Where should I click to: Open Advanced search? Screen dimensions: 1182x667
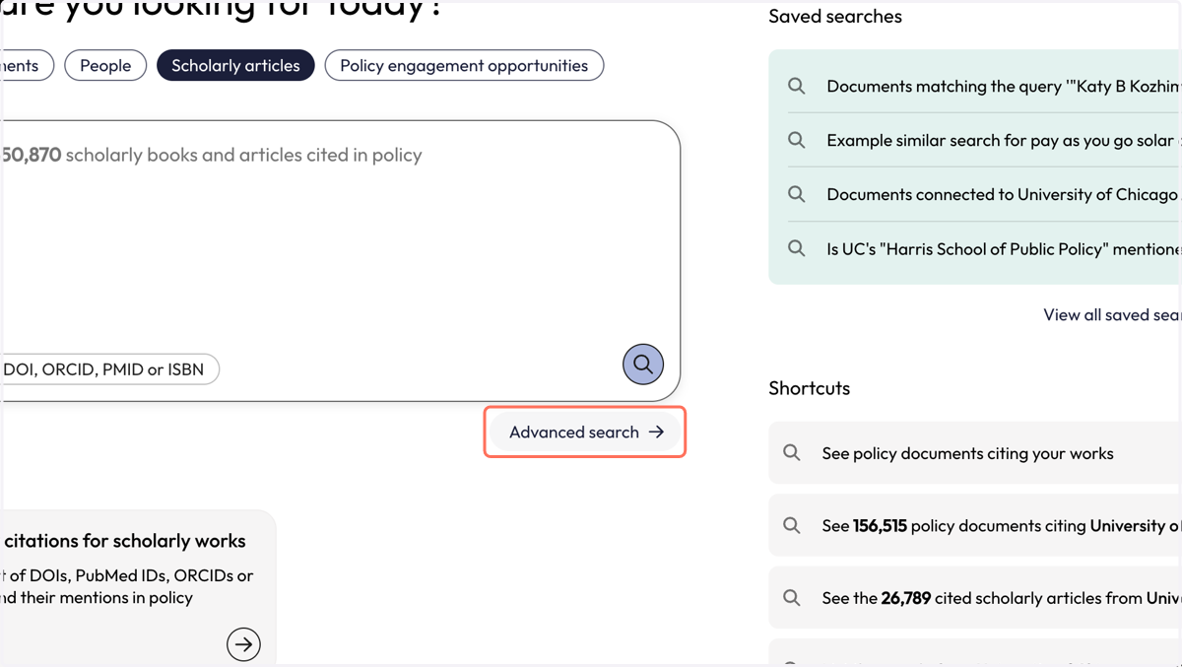pyautogui.click(x=586, y=432)
